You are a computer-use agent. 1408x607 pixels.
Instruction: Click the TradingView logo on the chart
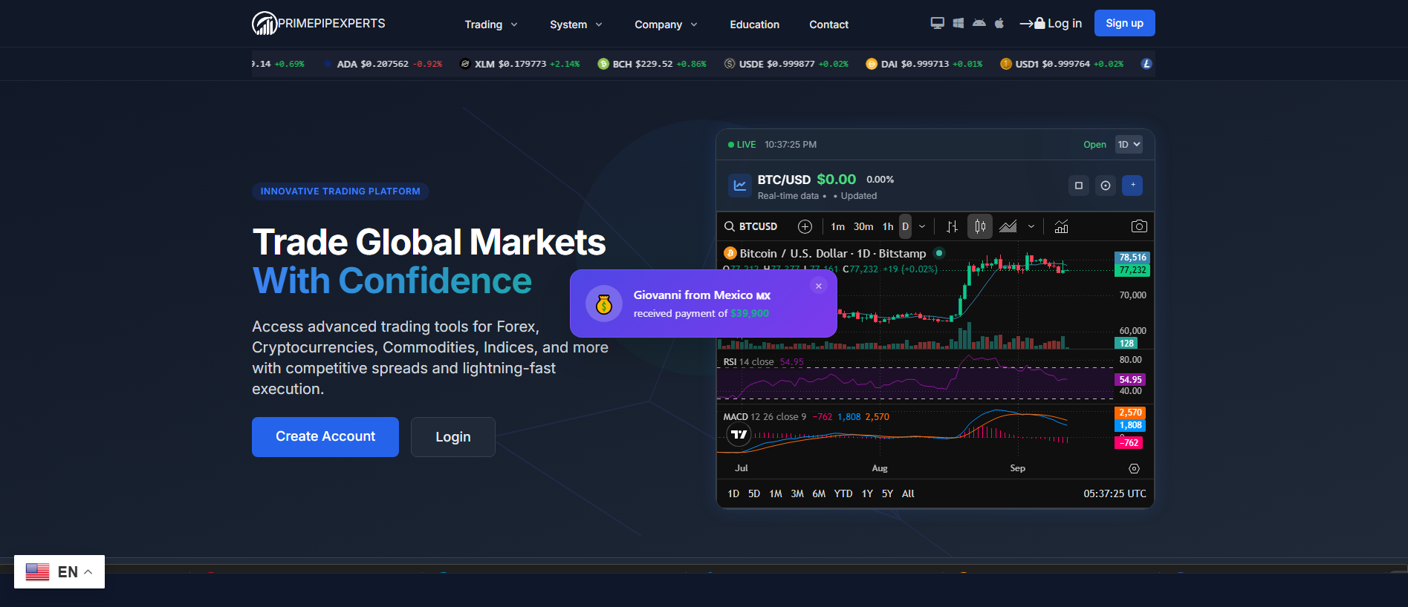[739, 435]
